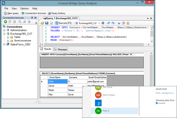This screenshot has width=177, height=118.
Task: Click New query in the main toolbar
Action: [11, 13]
